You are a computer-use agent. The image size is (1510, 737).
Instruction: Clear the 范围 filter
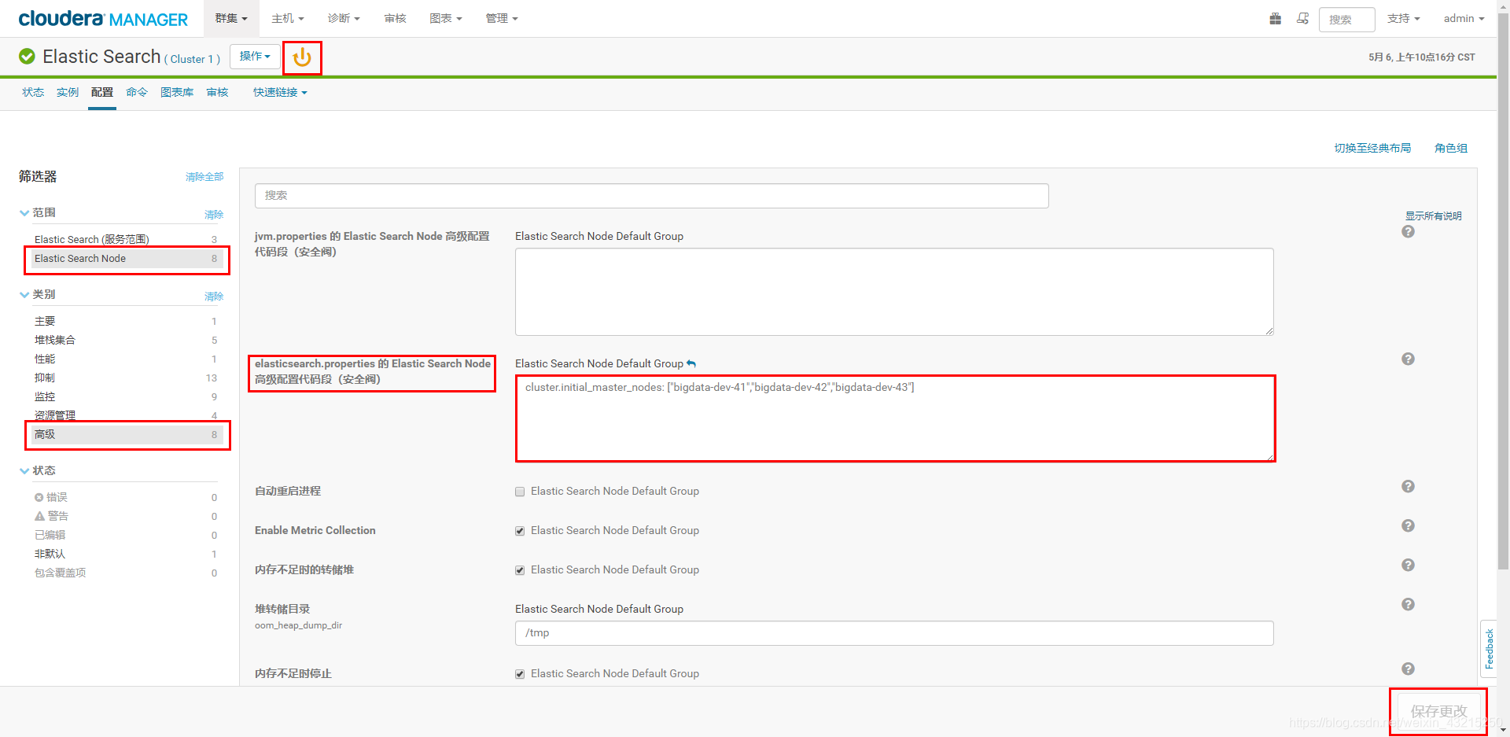(214, 215)
